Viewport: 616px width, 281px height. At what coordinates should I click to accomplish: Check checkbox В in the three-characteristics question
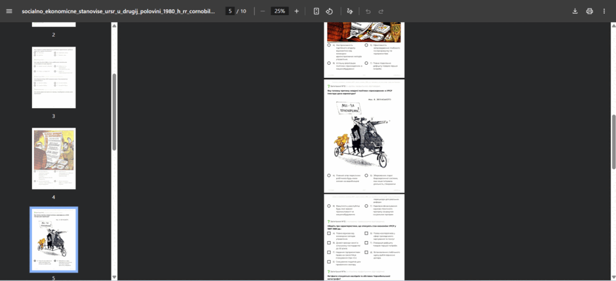pos(329,242)
